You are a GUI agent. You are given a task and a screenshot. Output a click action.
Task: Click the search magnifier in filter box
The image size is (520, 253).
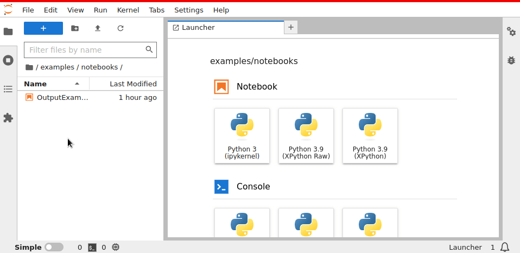[149, 49]
